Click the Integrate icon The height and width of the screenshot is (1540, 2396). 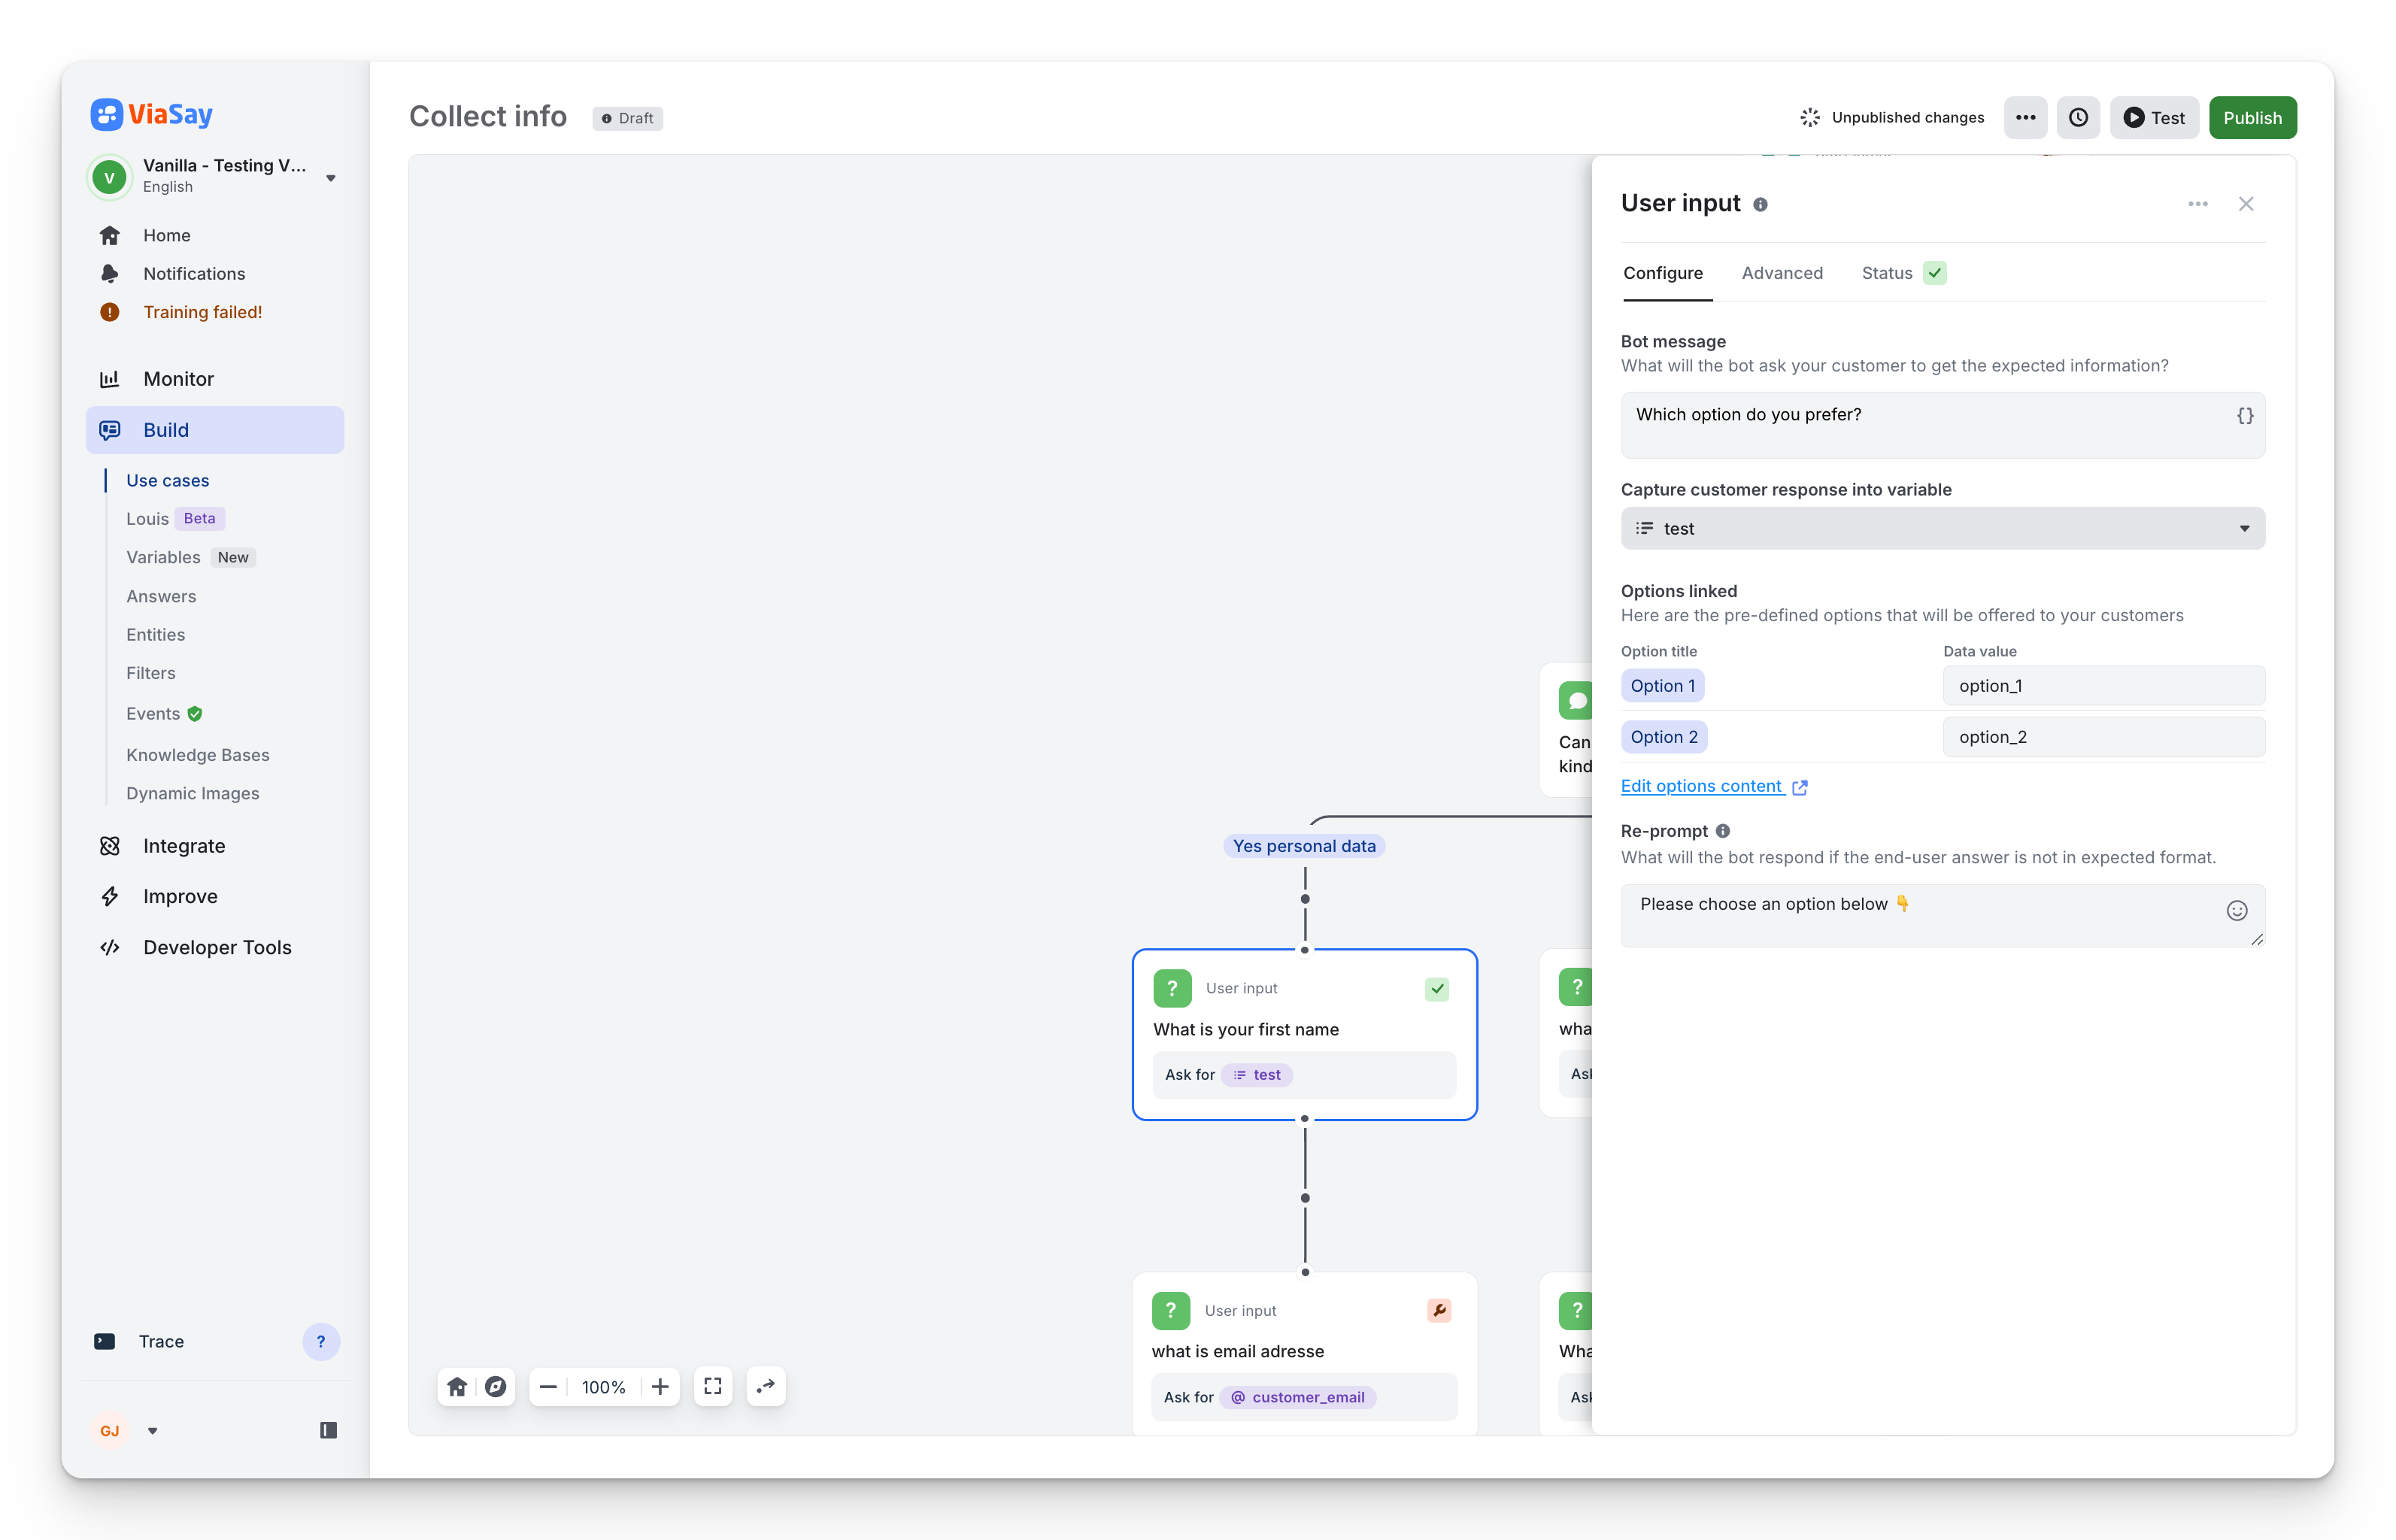[x=110, y=846]
